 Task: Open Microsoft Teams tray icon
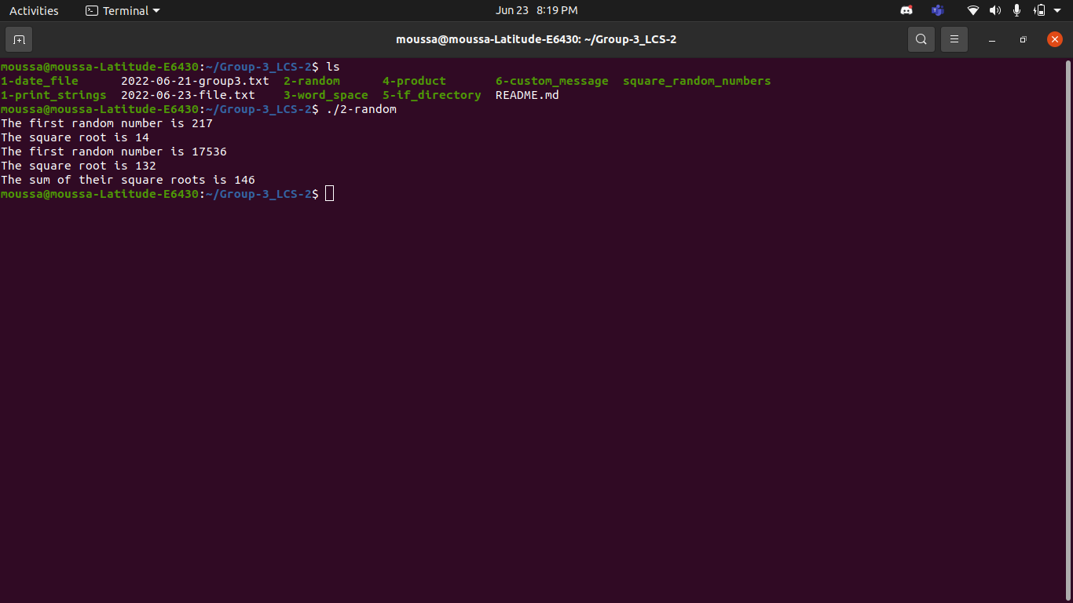pyautogui.click(x=936, y=10)
